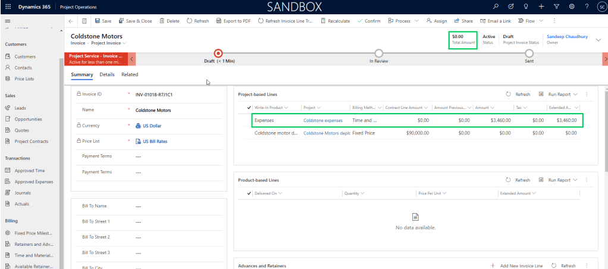Open the Coldstone expenses project link

(x=323, y=120)
